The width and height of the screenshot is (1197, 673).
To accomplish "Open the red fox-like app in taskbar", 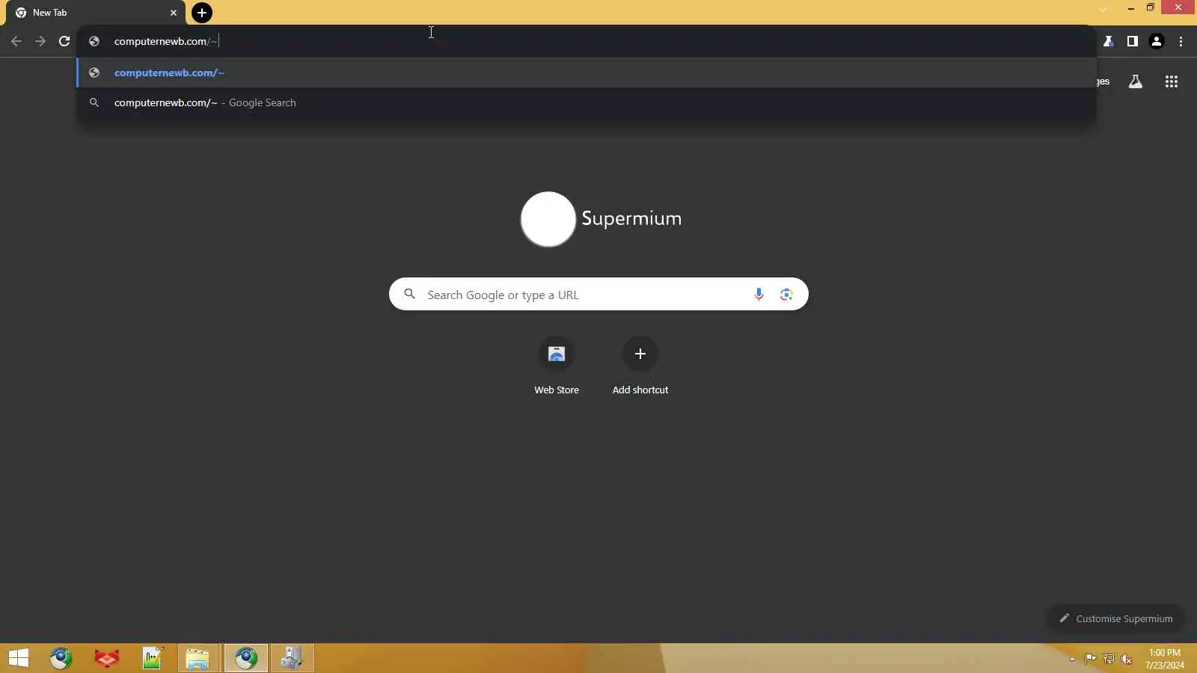I will tap(107, 658).
